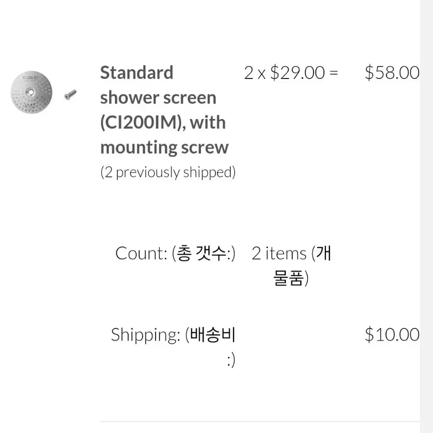Viewport: 433px width, 433px height.
Task: Open the Standard shower screen product title
Action: point(164,110)
